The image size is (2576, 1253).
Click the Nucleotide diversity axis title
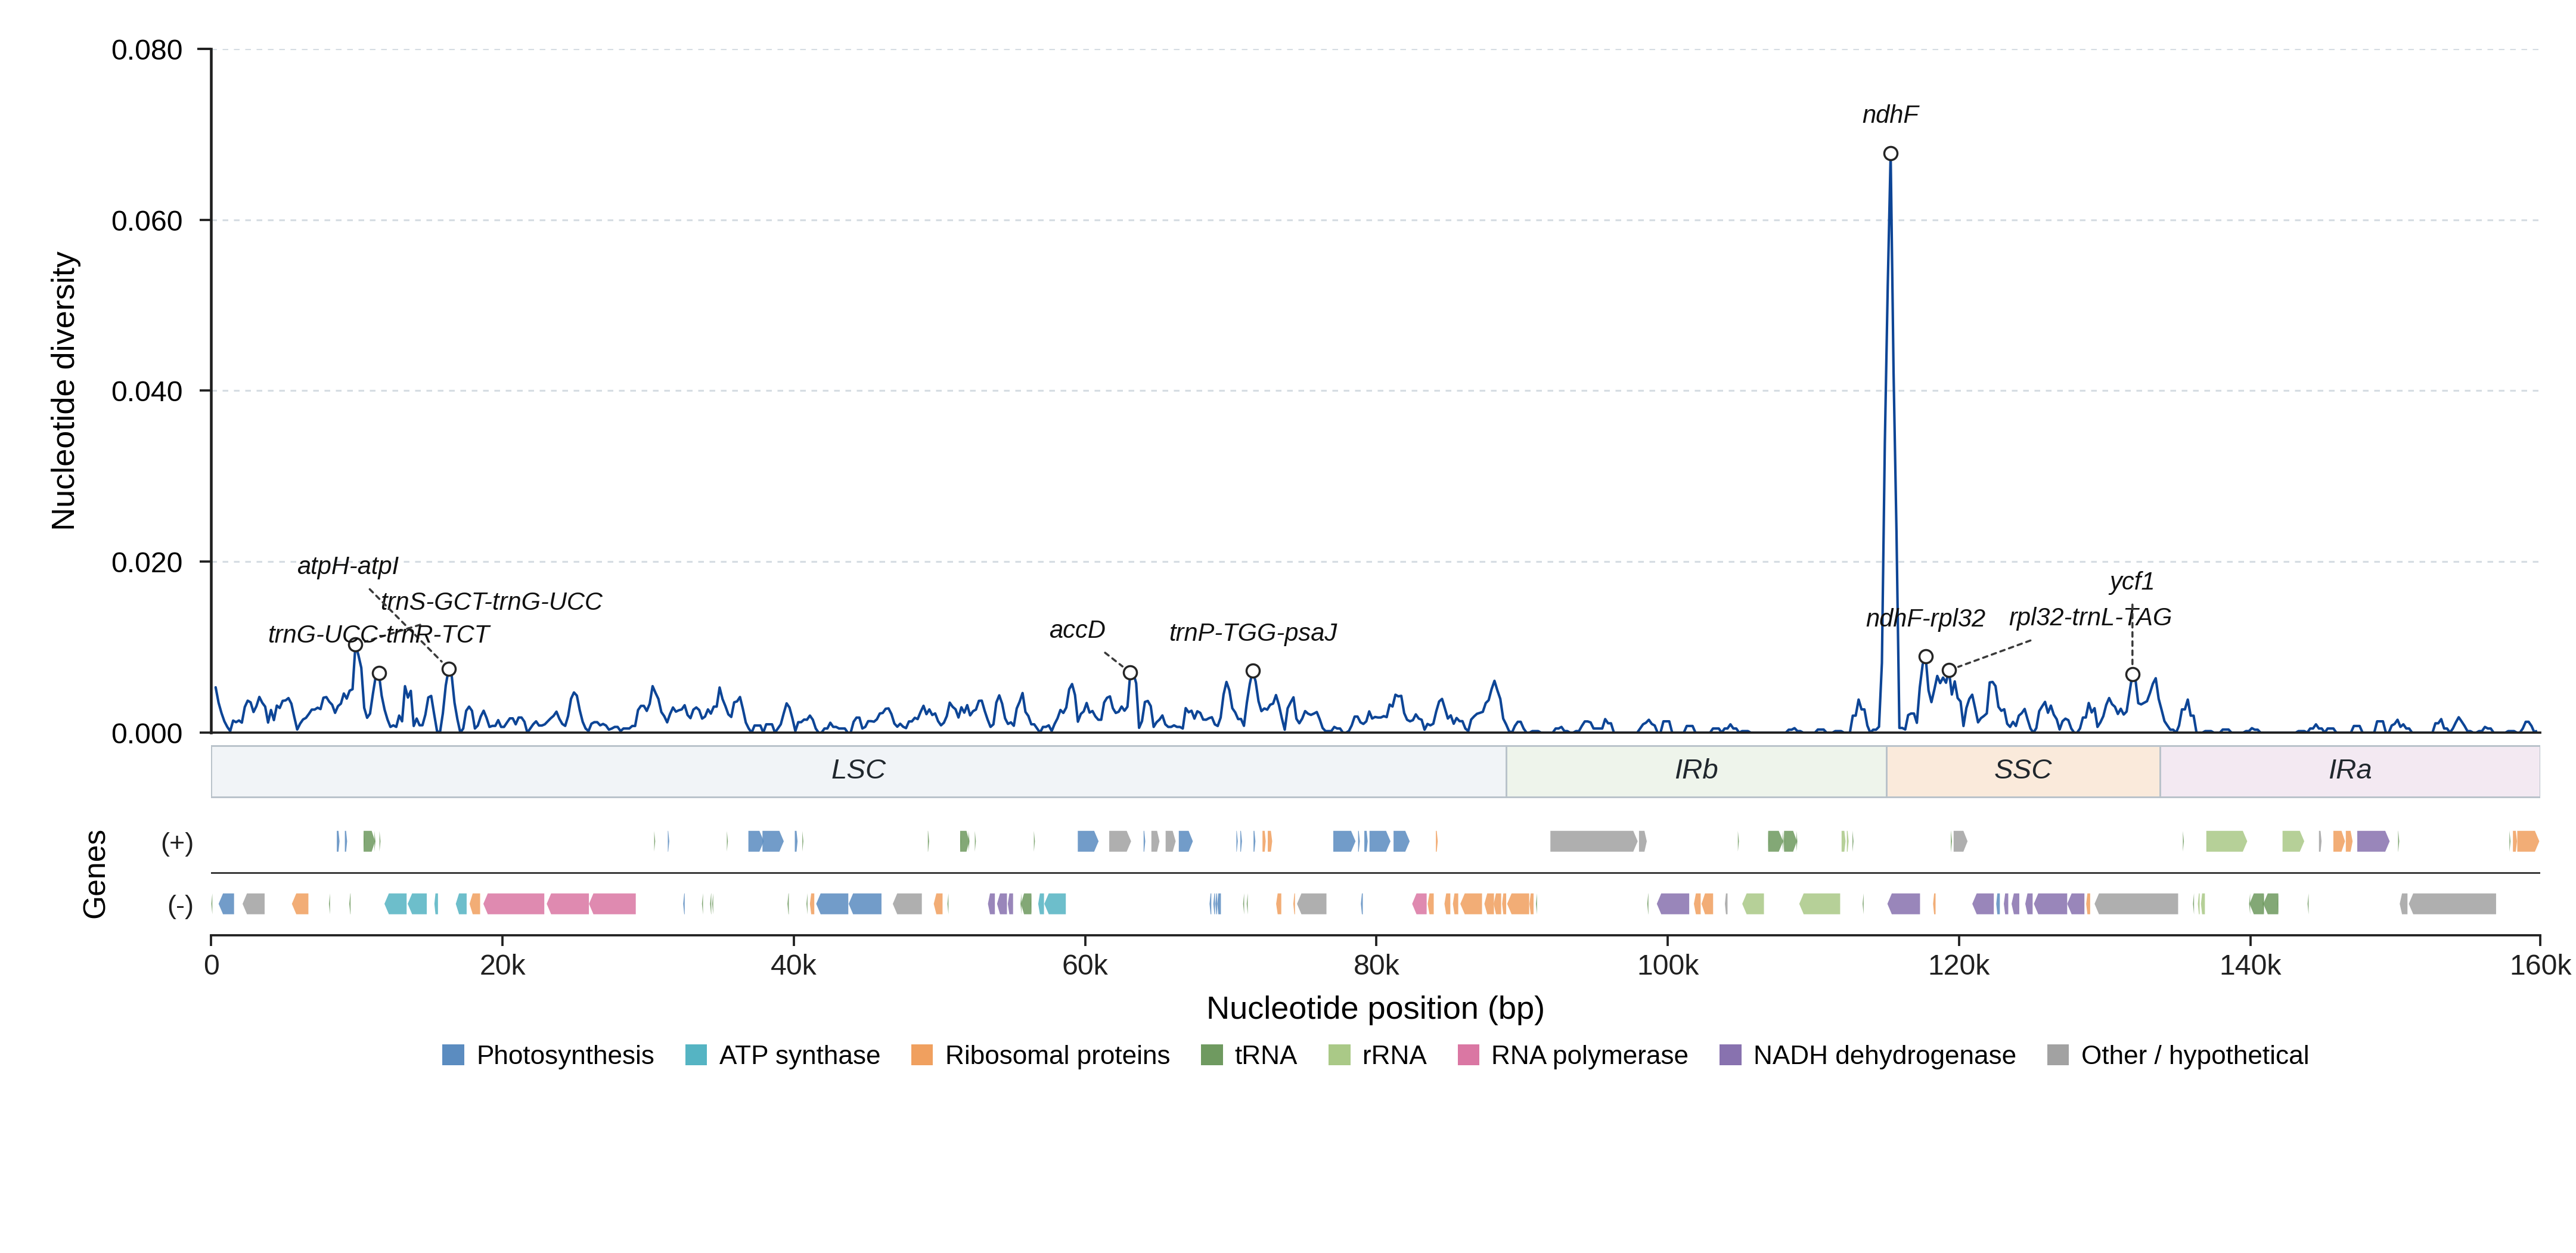[x=64, y=391]
